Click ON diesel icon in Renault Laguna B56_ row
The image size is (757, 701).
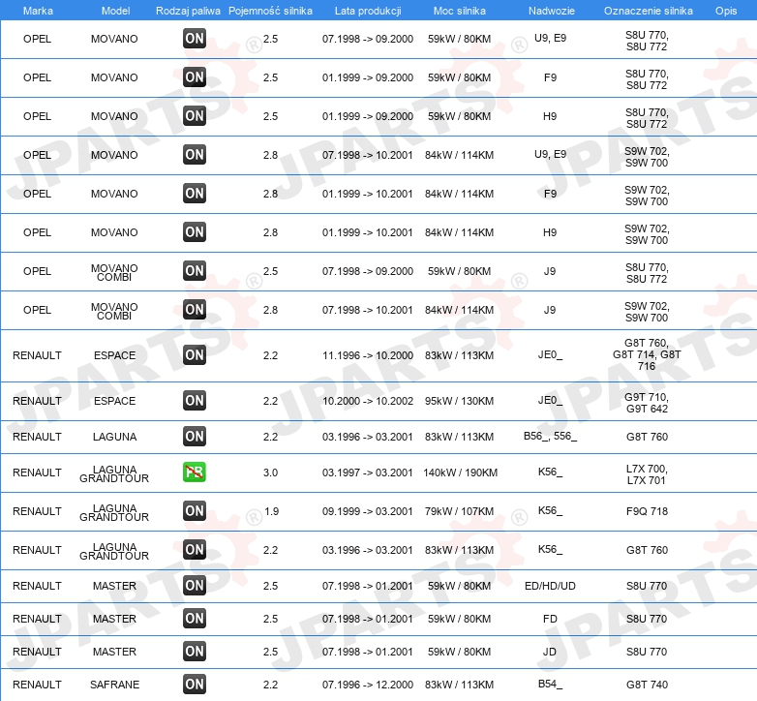[x=195, y=436]
